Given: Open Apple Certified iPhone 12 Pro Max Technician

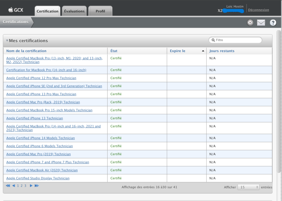Looking at the screenshot, I should tap(41, 78).
